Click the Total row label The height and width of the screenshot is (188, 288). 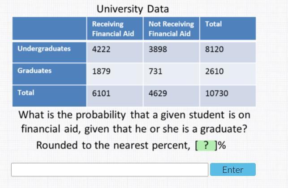(26, 93)
